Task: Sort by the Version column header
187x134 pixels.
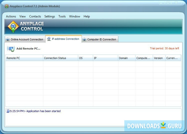Action: (x=159, y=58)
